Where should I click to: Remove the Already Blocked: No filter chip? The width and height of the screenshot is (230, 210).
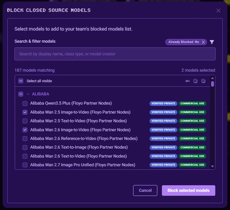(203, 42)
